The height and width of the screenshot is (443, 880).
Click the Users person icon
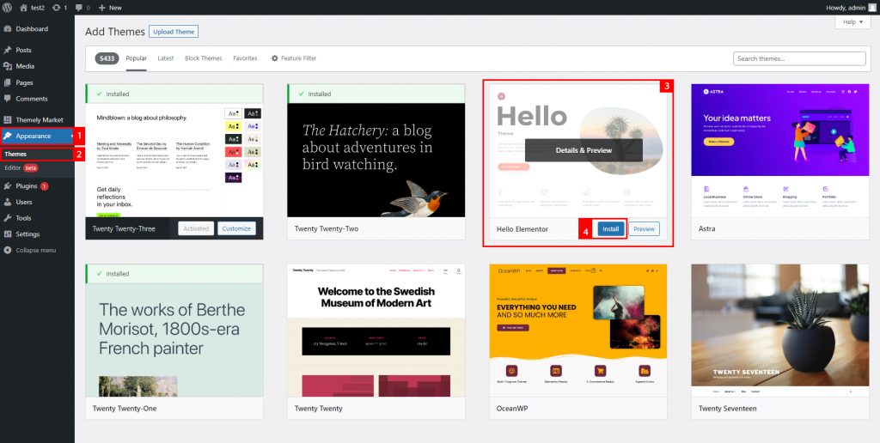8,202
